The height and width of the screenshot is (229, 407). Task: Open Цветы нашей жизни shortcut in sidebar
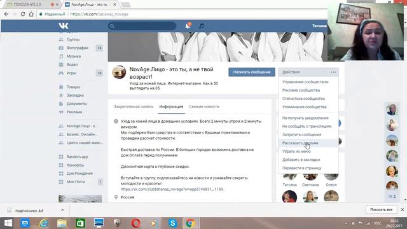click(x=85, y=142)
